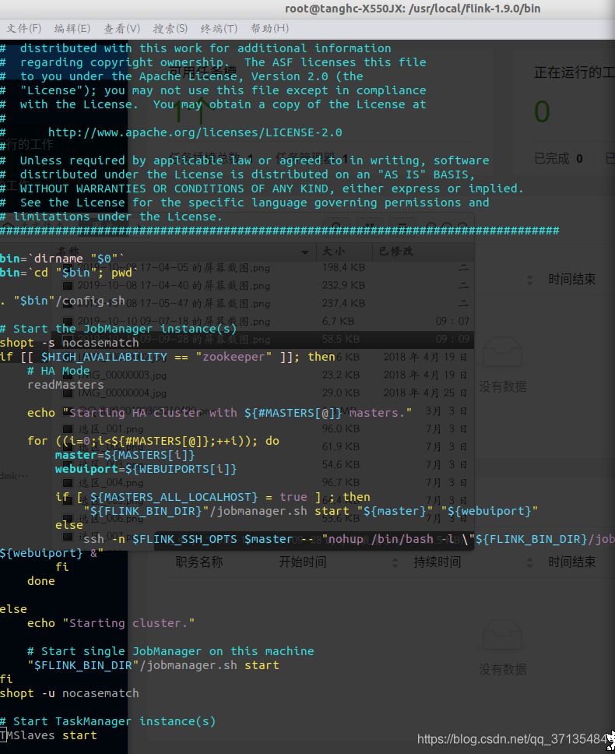Screen dimensions: 615x754
Task: Select file 2019-10-08 17-04-40 的屏幕截图.png
Action: click(174, 286)
